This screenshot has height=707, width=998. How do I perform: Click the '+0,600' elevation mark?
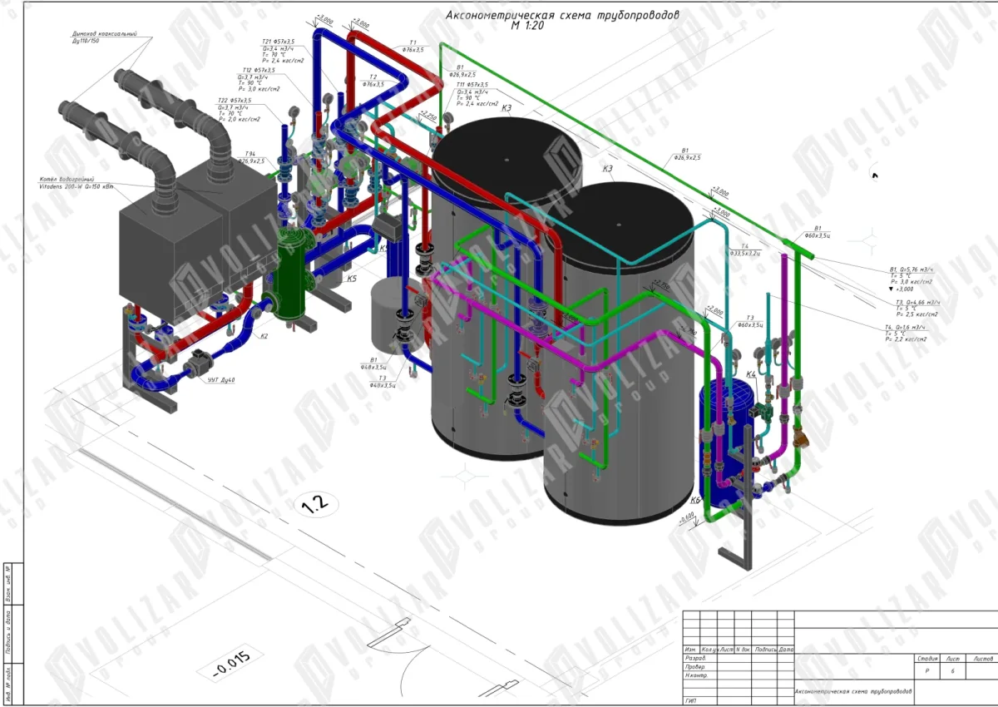[686, 517]
